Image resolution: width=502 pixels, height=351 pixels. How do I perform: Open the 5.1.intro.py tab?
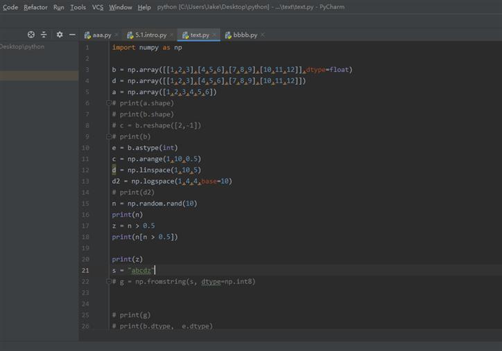click(150, 35)
